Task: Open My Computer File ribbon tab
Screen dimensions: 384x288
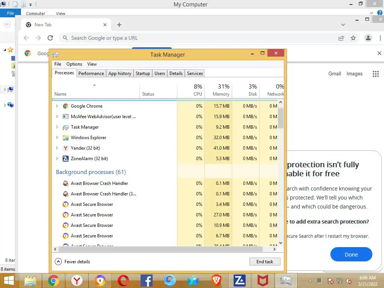Action: click(x=10, y=13)
